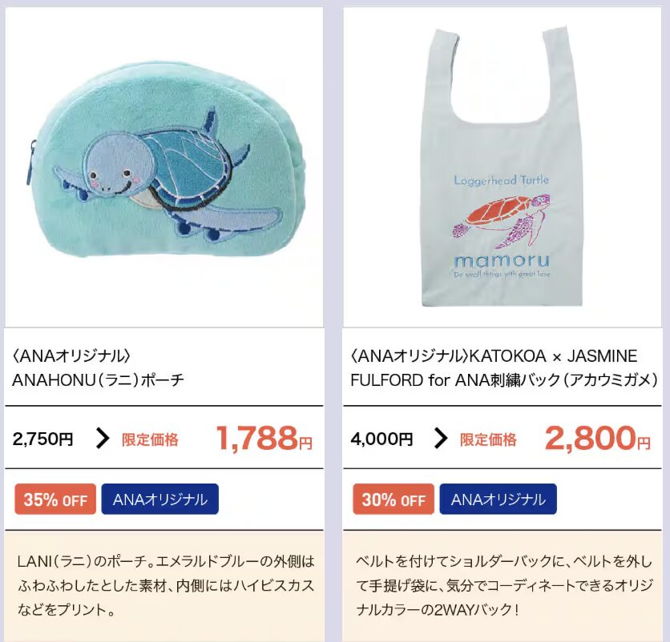Click the 2,800円 limited price
The image size is (670, 642).
(x=597, y=439)
